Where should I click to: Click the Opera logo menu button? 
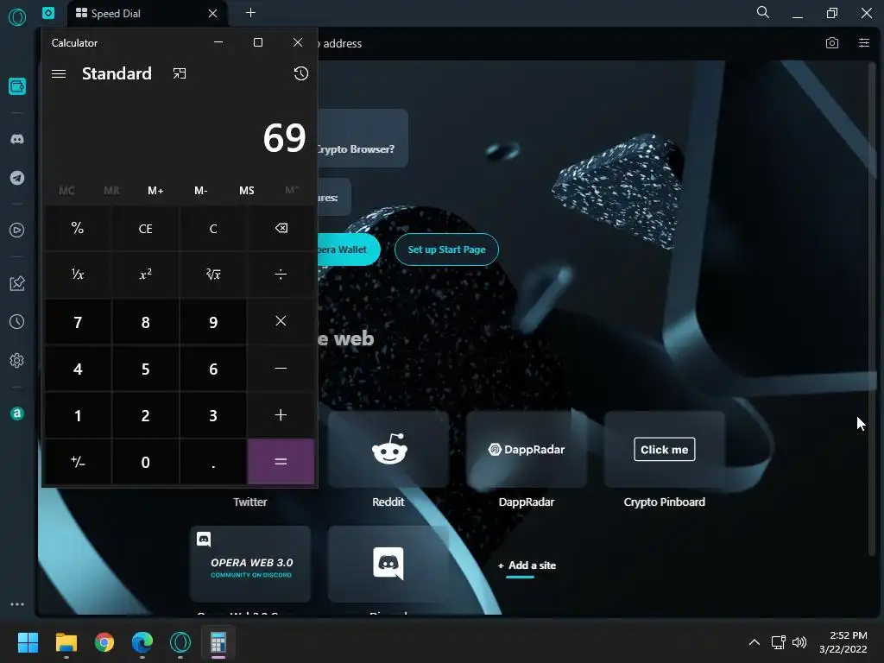[x=17, y=17]
